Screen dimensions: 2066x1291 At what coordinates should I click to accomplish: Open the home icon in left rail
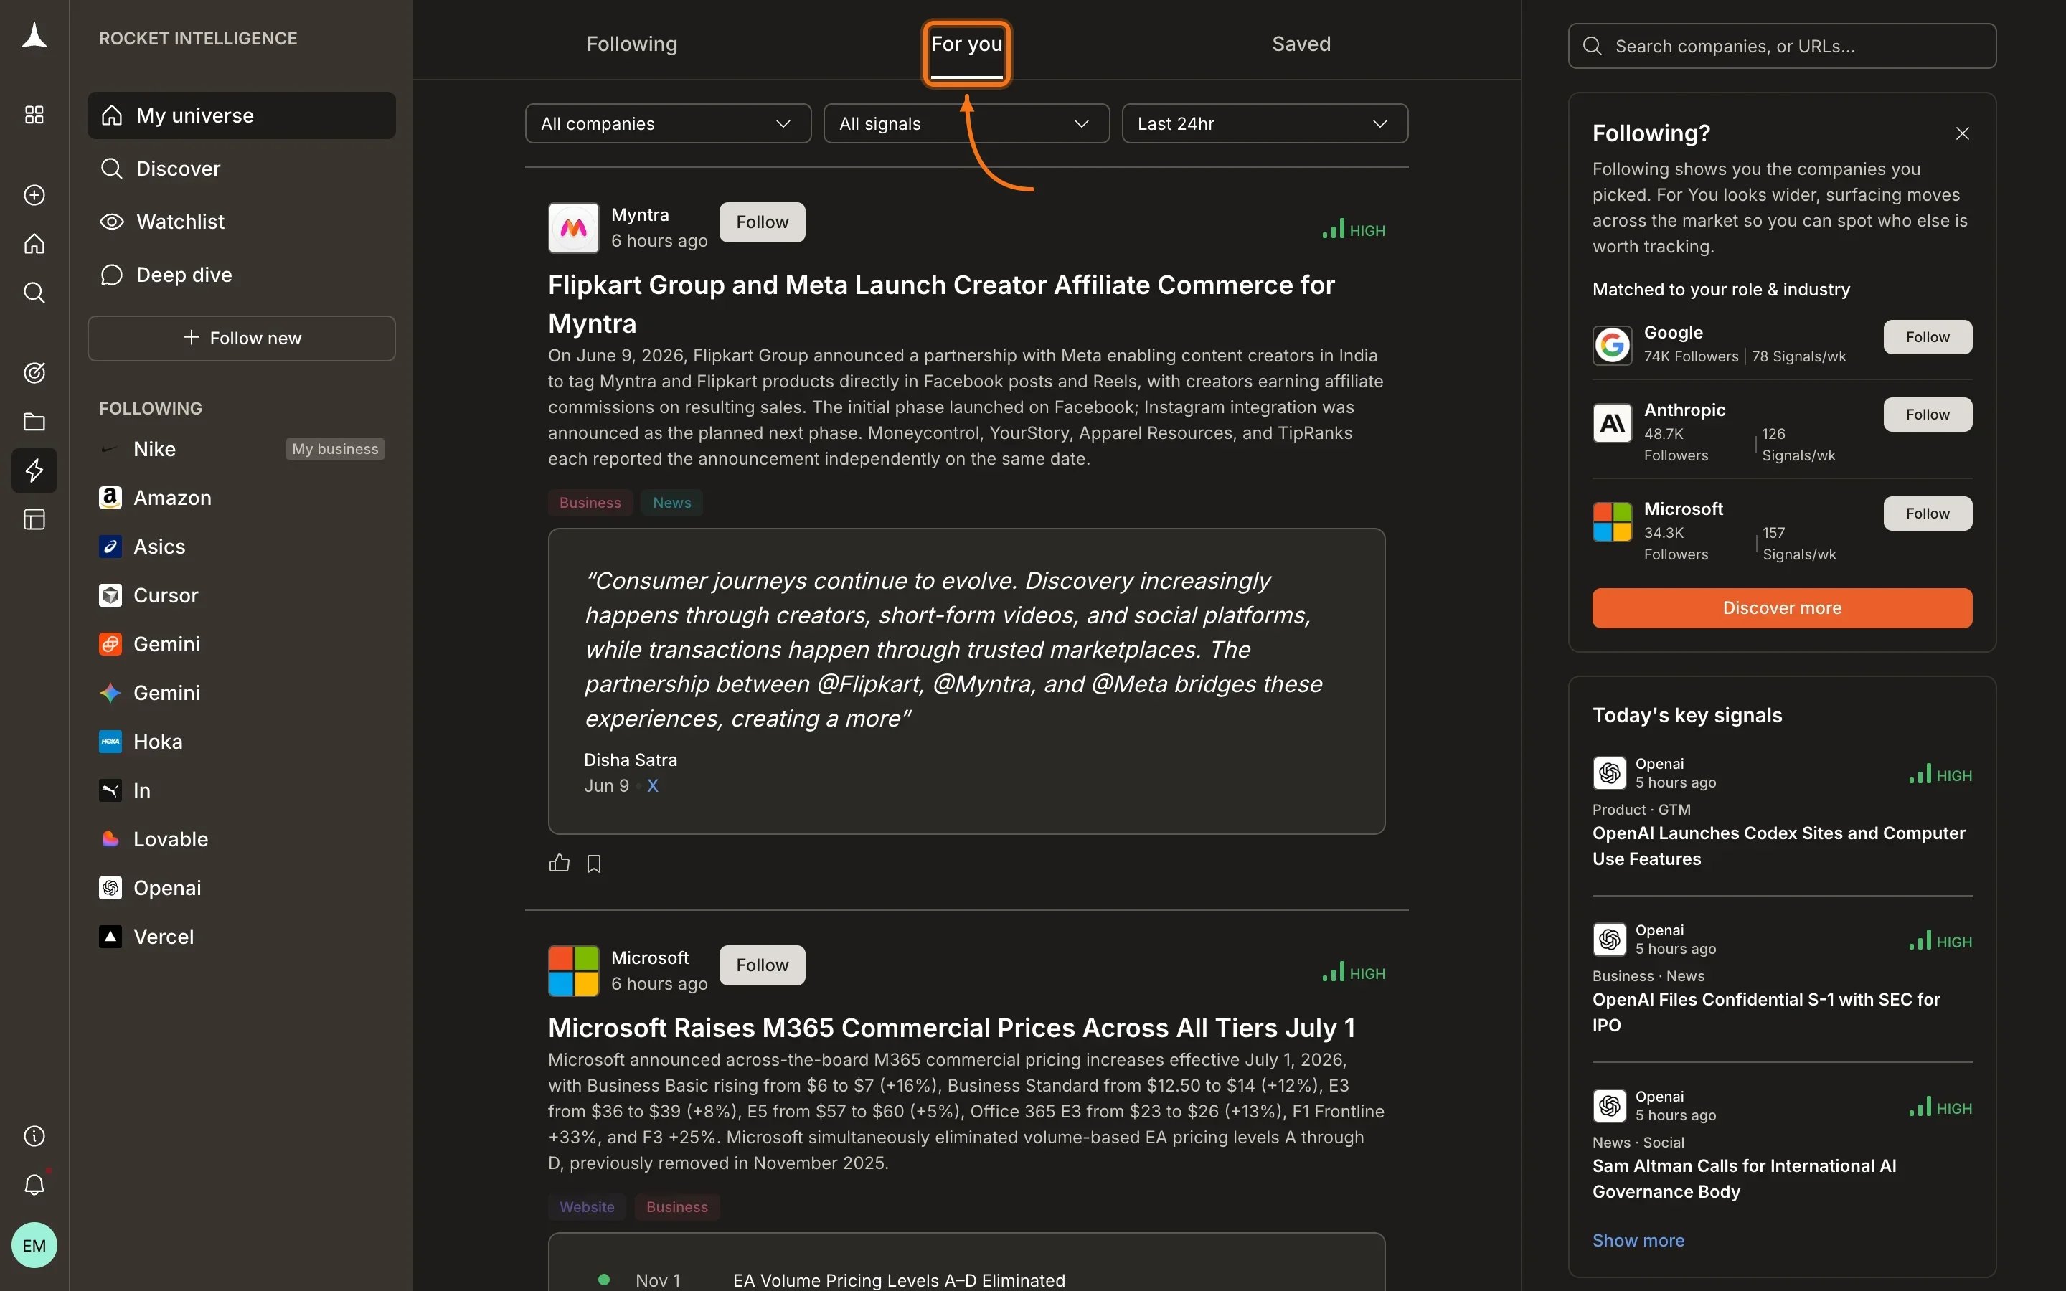point(34,244)
